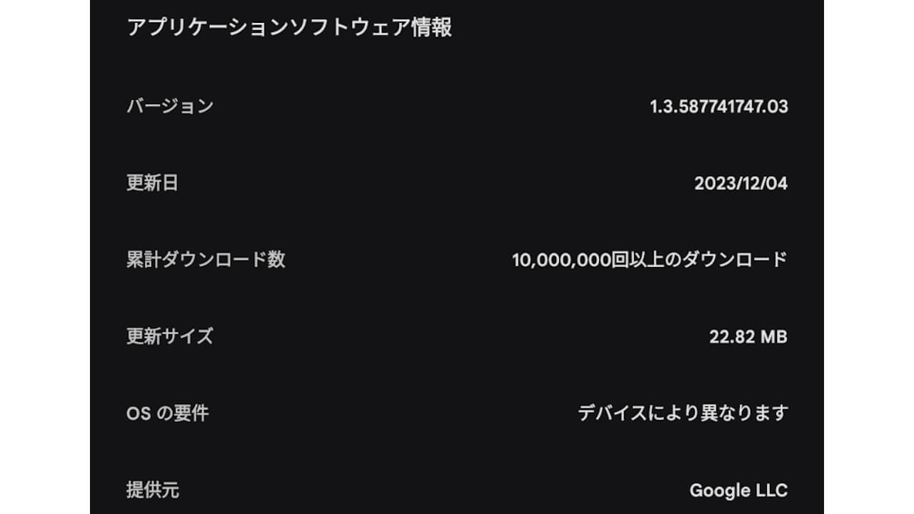Click the white margin right of the panel
This screenshot has height=514, width=914.
(x=868, y=257)
